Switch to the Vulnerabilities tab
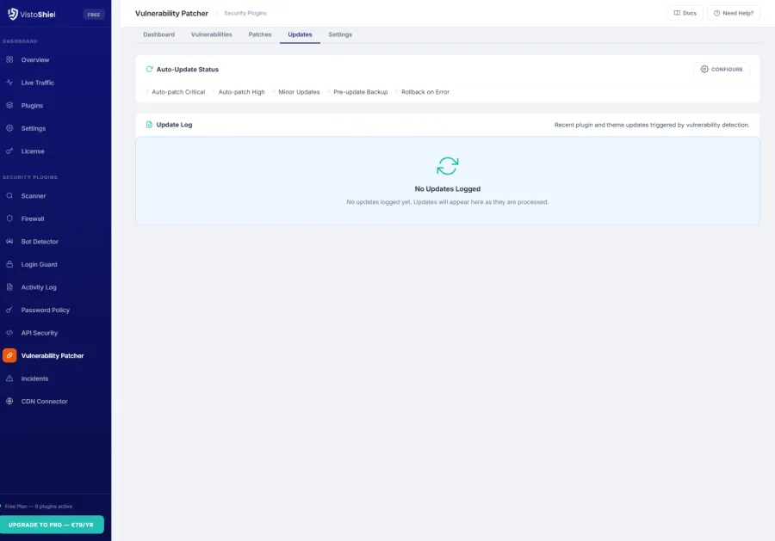The width and height of the screenshot is (775, 541). pos(212,34)
